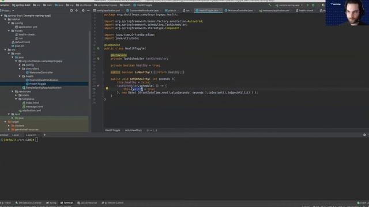Click the Debug bug icon
This screenshot has height=207, width=369.
[x=313, y=5]
